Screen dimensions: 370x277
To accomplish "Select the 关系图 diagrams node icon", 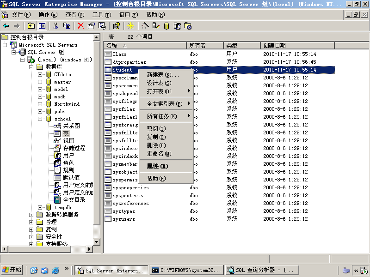I will point(57,126).
